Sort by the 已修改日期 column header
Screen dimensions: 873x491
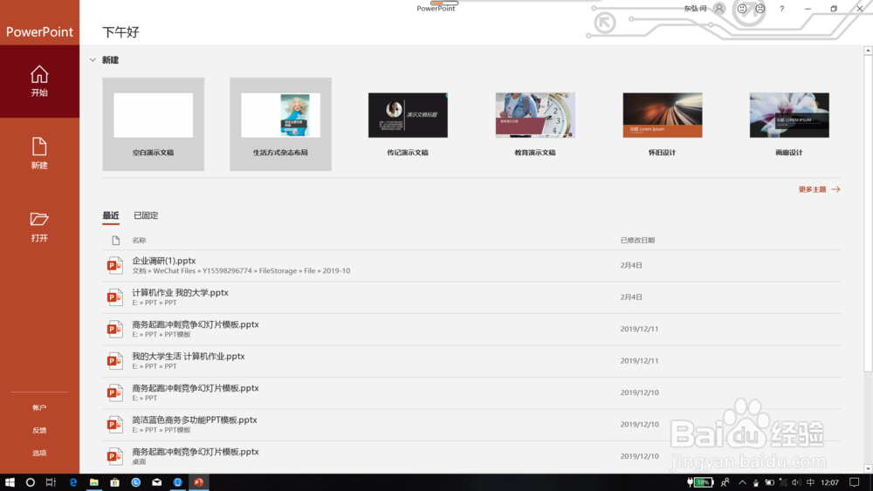click(x=637, y=240)
